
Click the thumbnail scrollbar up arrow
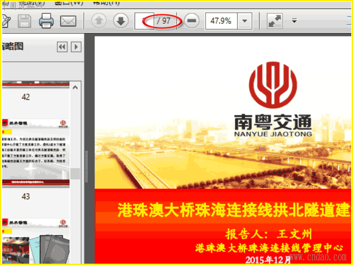point(75,87)
